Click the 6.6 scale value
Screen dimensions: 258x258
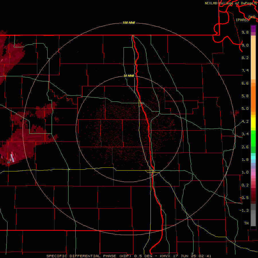245,83
